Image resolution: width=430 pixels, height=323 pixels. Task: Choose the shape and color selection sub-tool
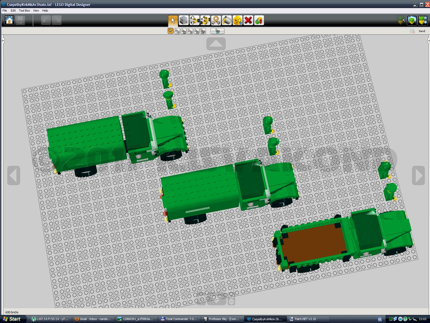(203, 31)
